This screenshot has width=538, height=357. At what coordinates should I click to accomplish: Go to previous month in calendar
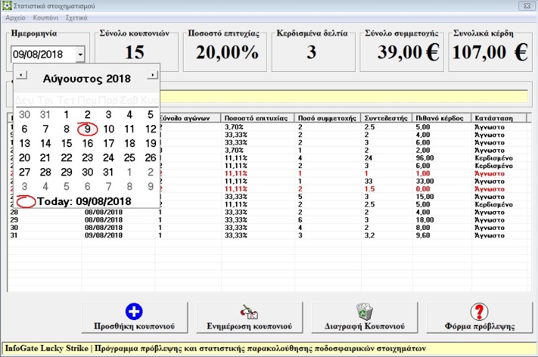point(22,73)
